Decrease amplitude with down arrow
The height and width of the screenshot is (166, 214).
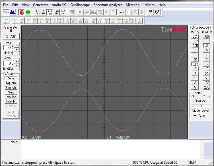pyautogui.click(x=17, y=65)
